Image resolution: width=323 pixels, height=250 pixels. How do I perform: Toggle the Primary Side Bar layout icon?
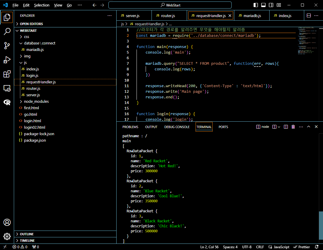(x=256, y=5)
